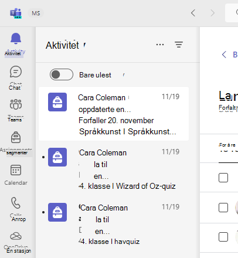Screen dimensions: 238x258
Task: Click the MS account badge
Action: coord(36,13)
